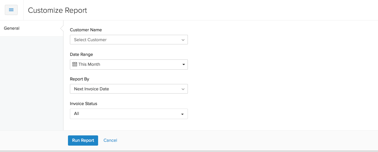This screenshot has width=378, height=152.
Task: Click the Date Range field label
Action: coord(81,55)
